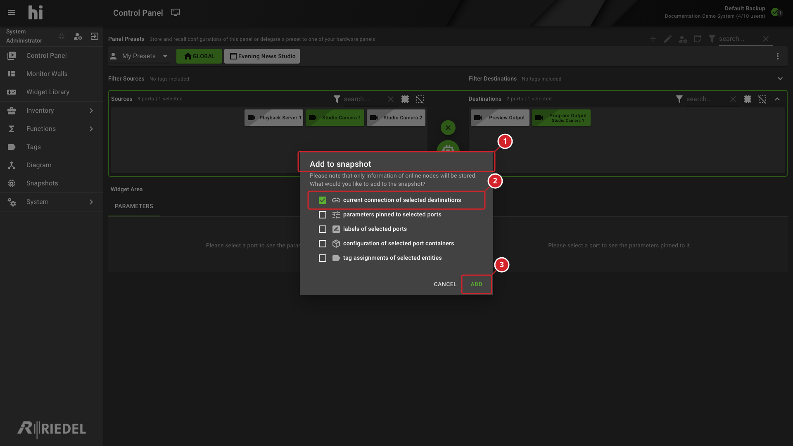The image size is (793, 446).
Task: Open the three-dot presets options menu
Action: point(778,56)
